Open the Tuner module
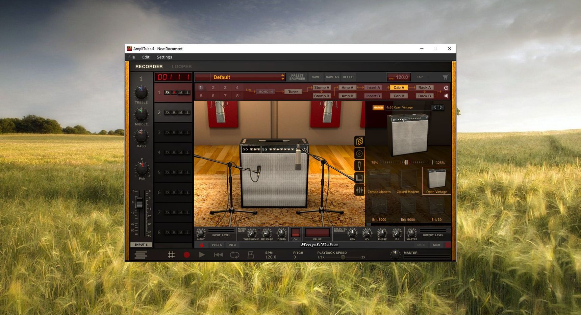The image size is (581, 315). tap(293, 92)
